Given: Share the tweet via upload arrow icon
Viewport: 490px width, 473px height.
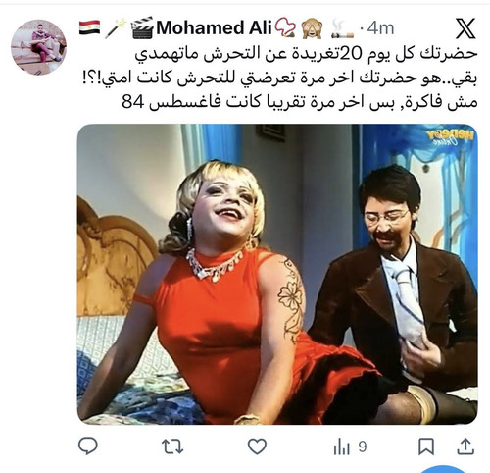Looking at the screenshot, I should [465, 447].
